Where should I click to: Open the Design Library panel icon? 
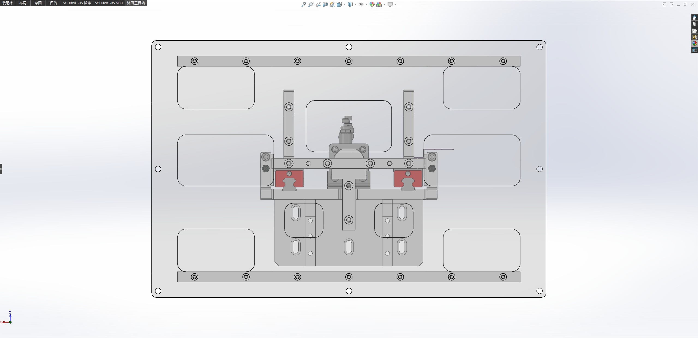pos(694,24)
